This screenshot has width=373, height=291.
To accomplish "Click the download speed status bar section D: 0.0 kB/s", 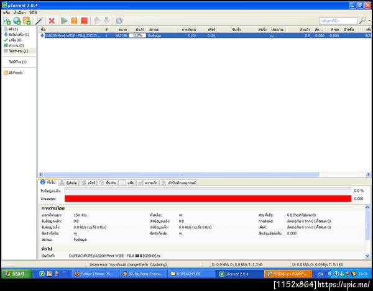I will 237,264.
